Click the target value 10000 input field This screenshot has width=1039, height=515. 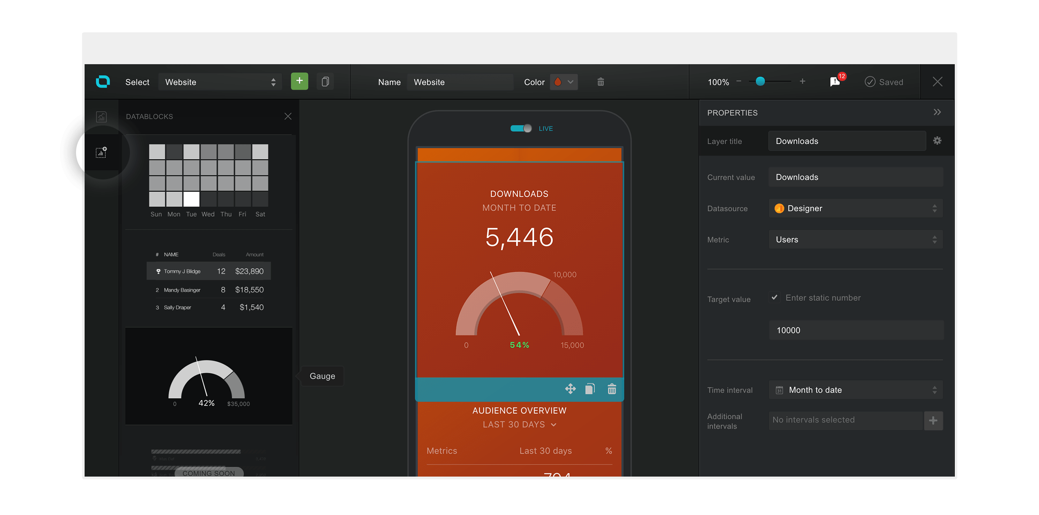(x=855, y=330)
